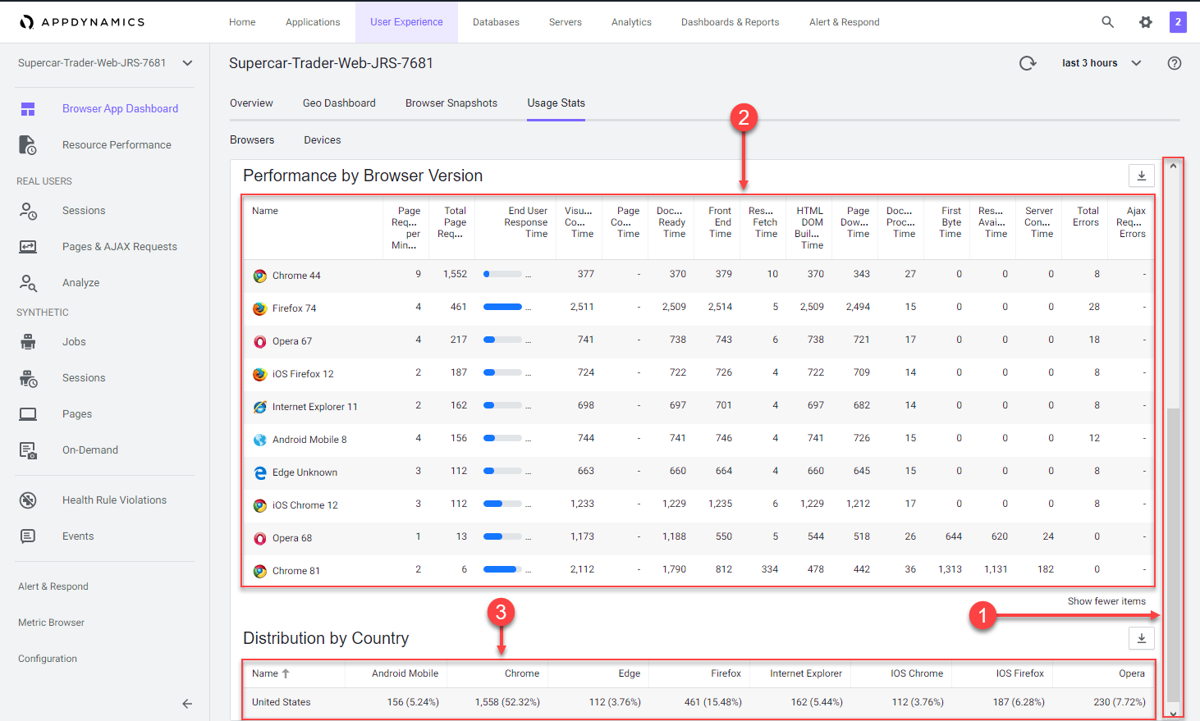Open the Databases menu
1200x721 pixels.
(496, 22)
